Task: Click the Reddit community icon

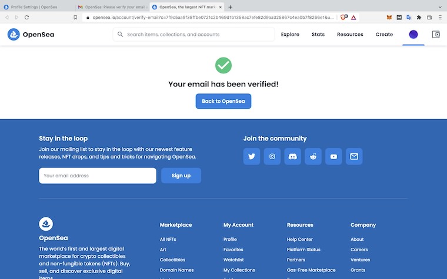Action: 313,156
